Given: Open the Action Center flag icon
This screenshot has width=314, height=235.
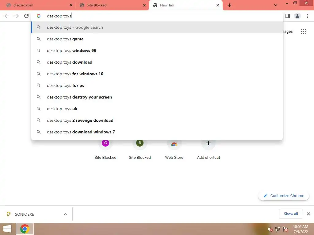Looking at the screenshot, I should pyautogui.click(x=285, y=229).
